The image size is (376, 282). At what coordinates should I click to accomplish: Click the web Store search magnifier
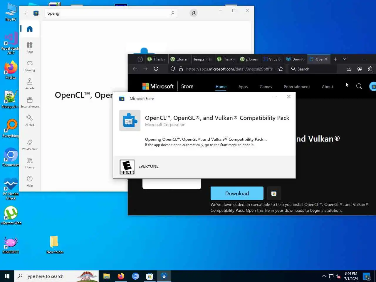(359, 86)
